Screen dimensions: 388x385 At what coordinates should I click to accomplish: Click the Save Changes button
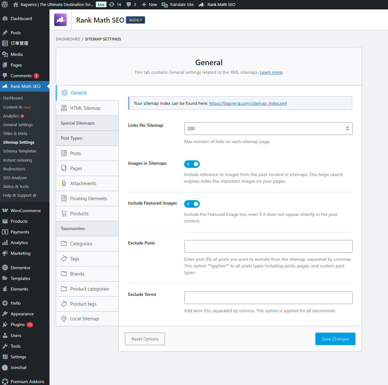pos(335,339)
